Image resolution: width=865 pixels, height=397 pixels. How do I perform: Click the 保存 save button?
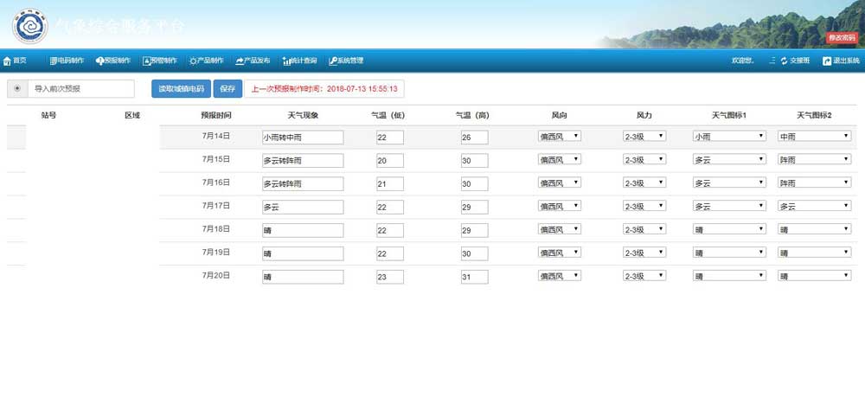pos(227,89)
